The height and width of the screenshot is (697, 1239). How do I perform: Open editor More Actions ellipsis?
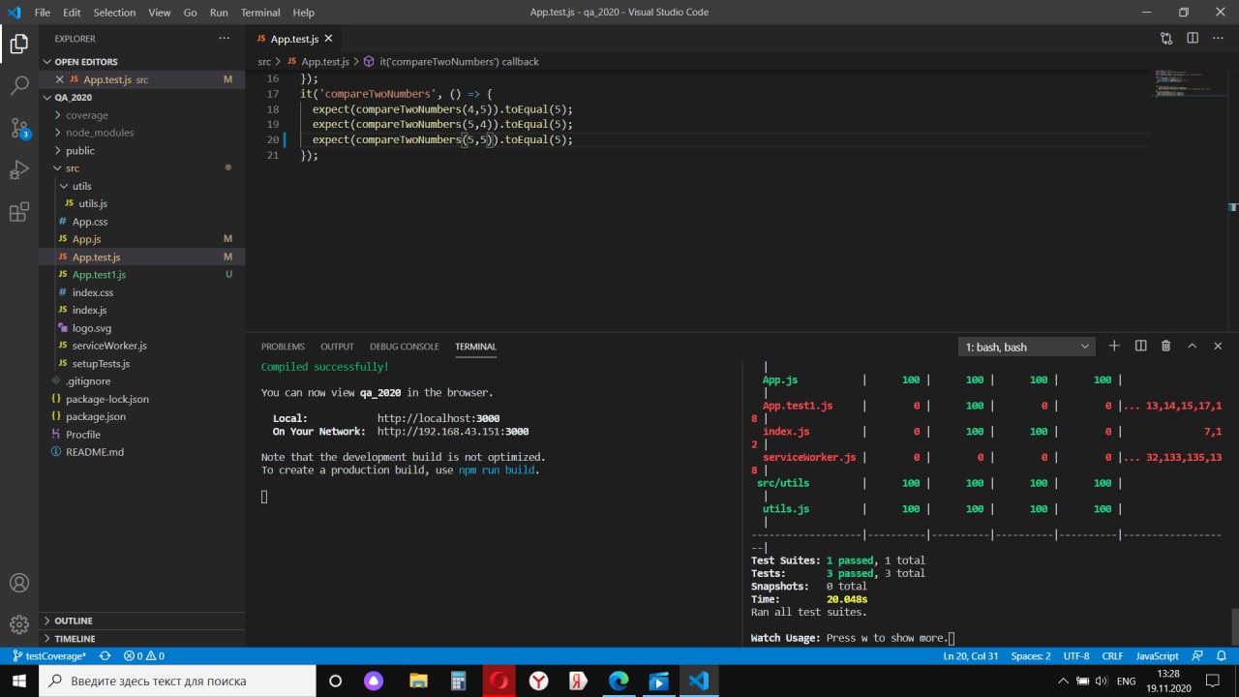coord(1219,39)
